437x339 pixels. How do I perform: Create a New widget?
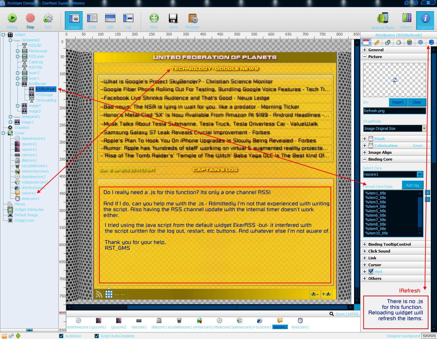click(x=154, y=21)
